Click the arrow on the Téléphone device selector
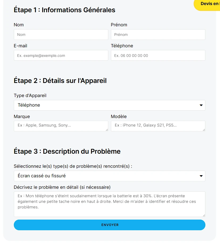 click(201, 105)
